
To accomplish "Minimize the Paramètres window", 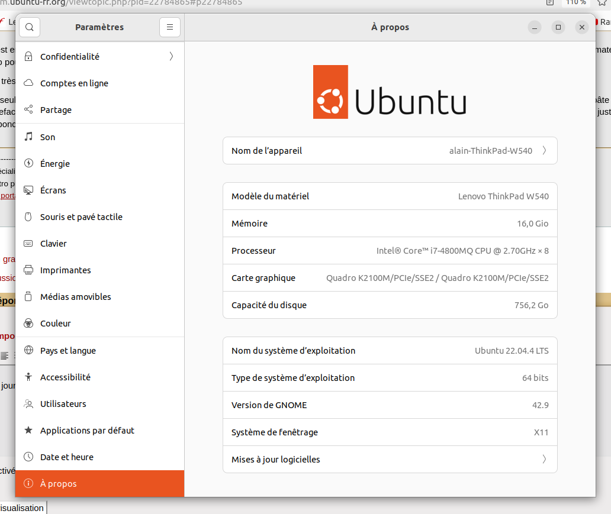I will point(534,27).
